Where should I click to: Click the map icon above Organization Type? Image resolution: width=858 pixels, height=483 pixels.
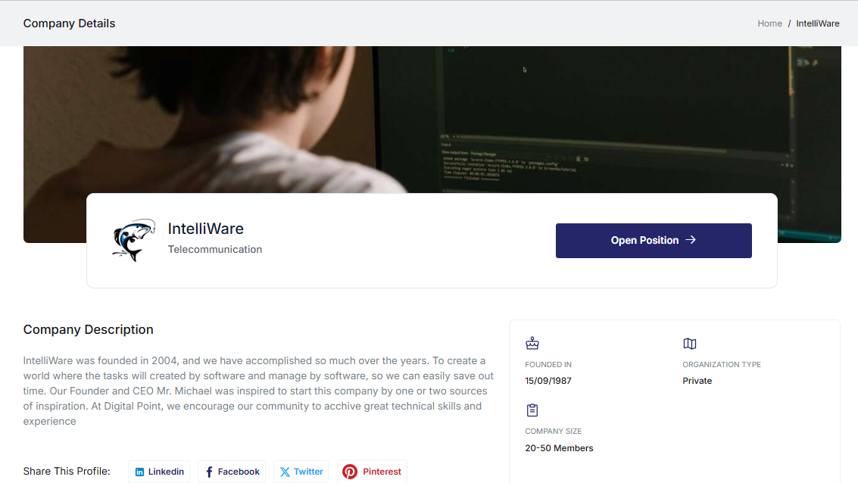tap(690, 344)
